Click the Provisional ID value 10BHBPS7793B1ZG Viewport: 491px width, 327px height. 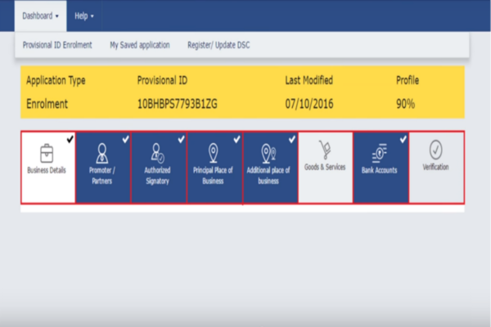click(178, 105)
